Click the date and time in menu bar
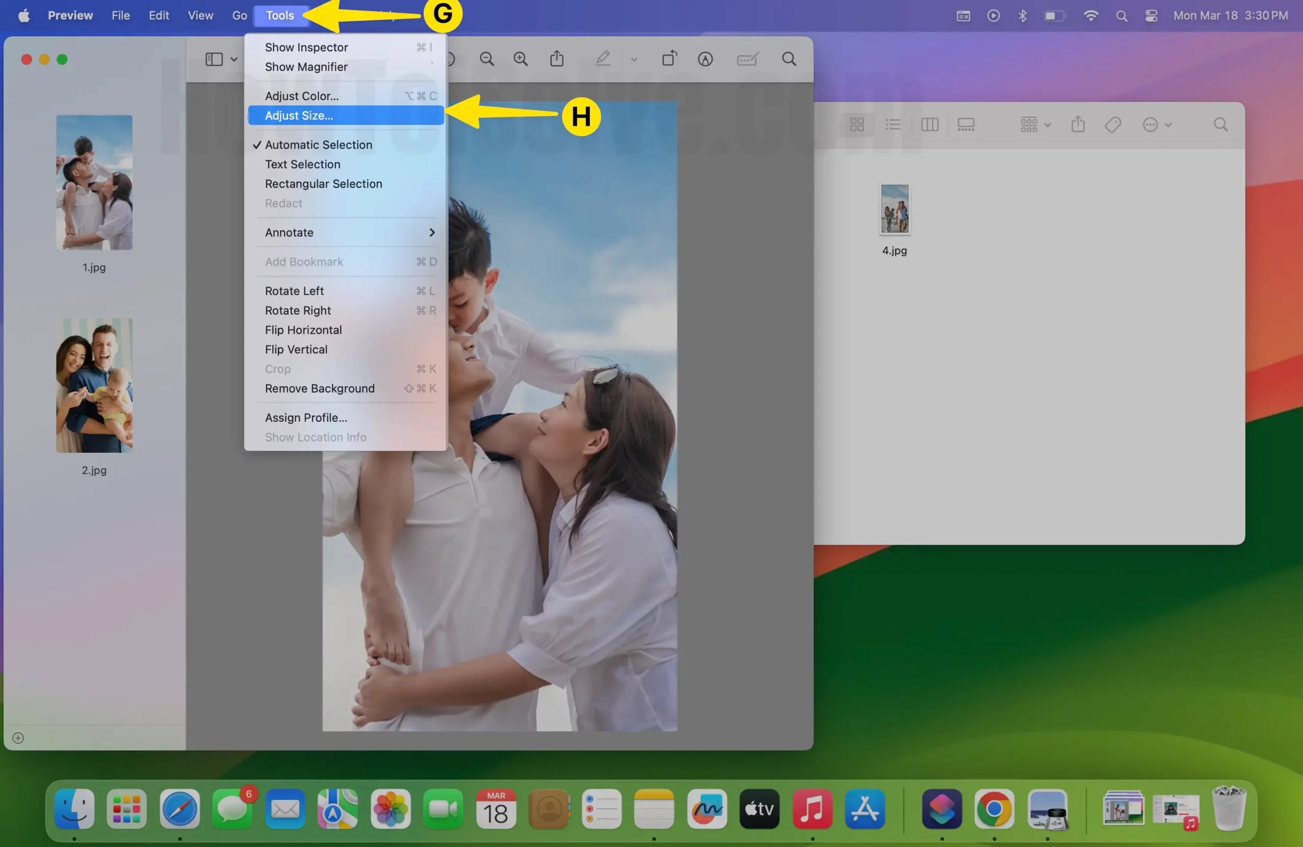Screen dimensions: 1303x847 1230,15
